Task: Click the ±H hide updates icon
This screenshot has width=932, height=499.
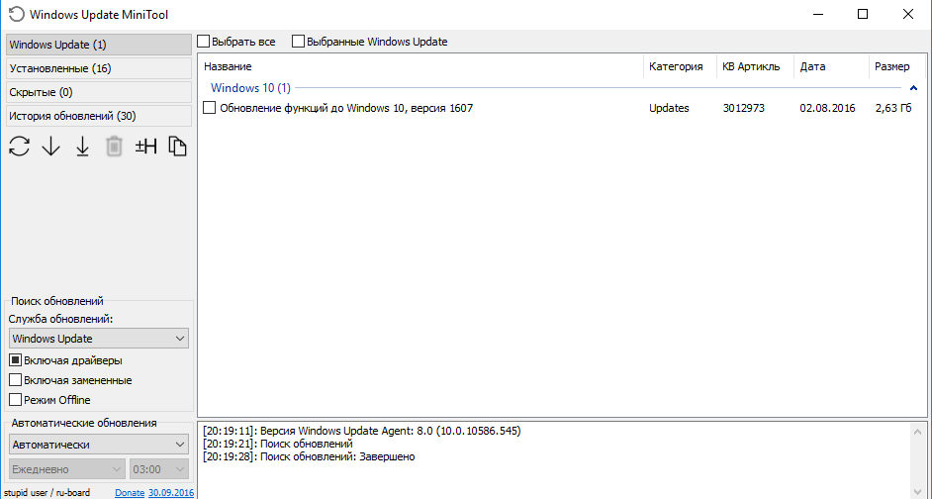Action: point(145,146)
